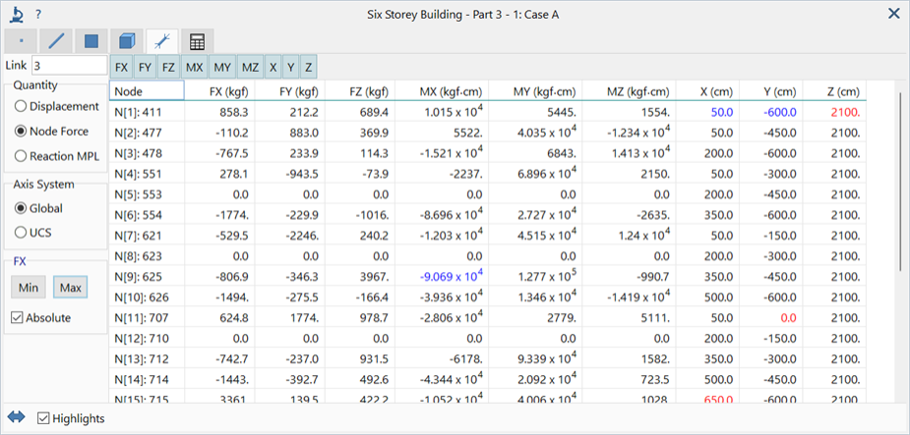Image resolution: width=910 pixels, height=435 pixels.
Task: Select the Beam entity tab
Action: pyautogui.click(x=56, y=41)
